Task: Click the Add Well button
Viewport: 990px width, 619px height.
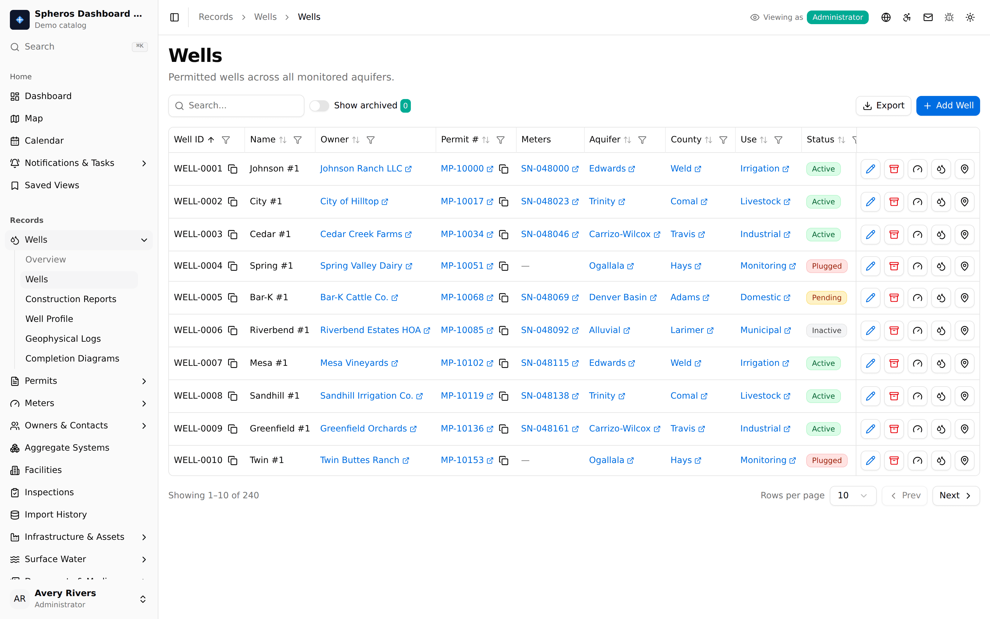Action: point(948,106)
